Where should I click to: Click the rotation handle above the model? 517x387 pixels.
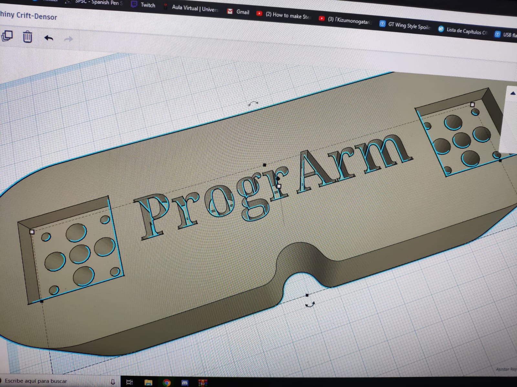(x=253, y=103)
